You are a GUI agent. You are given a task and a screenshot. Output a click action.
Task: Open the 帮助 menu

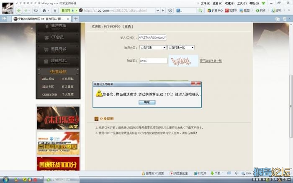(254, 3)
